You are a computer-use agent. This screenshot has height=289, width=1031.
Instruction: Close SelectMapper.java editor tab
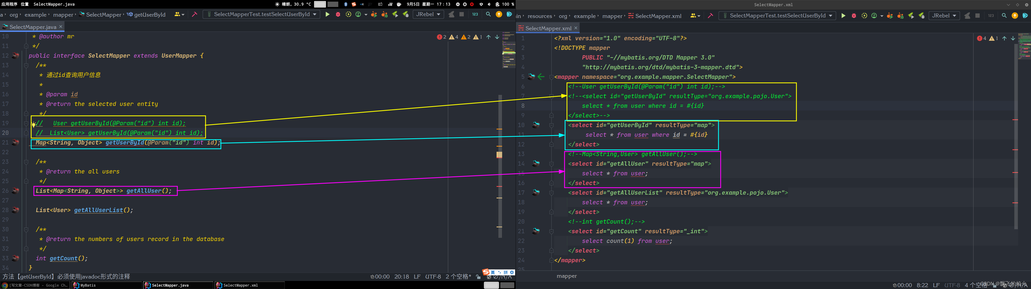tap(61, 26)
